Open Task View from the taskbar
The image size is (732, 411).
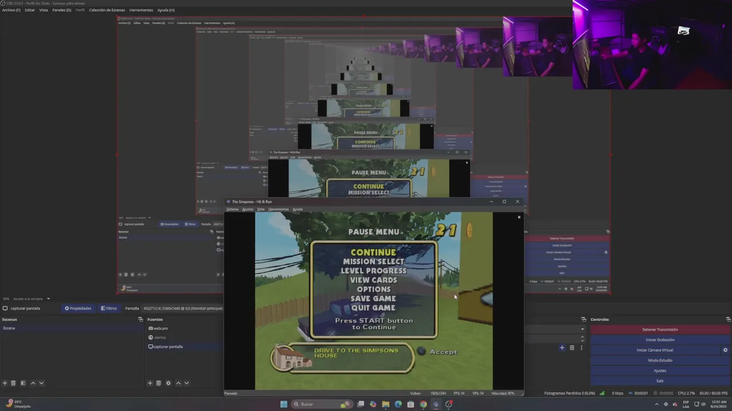(x=360, y=404)
